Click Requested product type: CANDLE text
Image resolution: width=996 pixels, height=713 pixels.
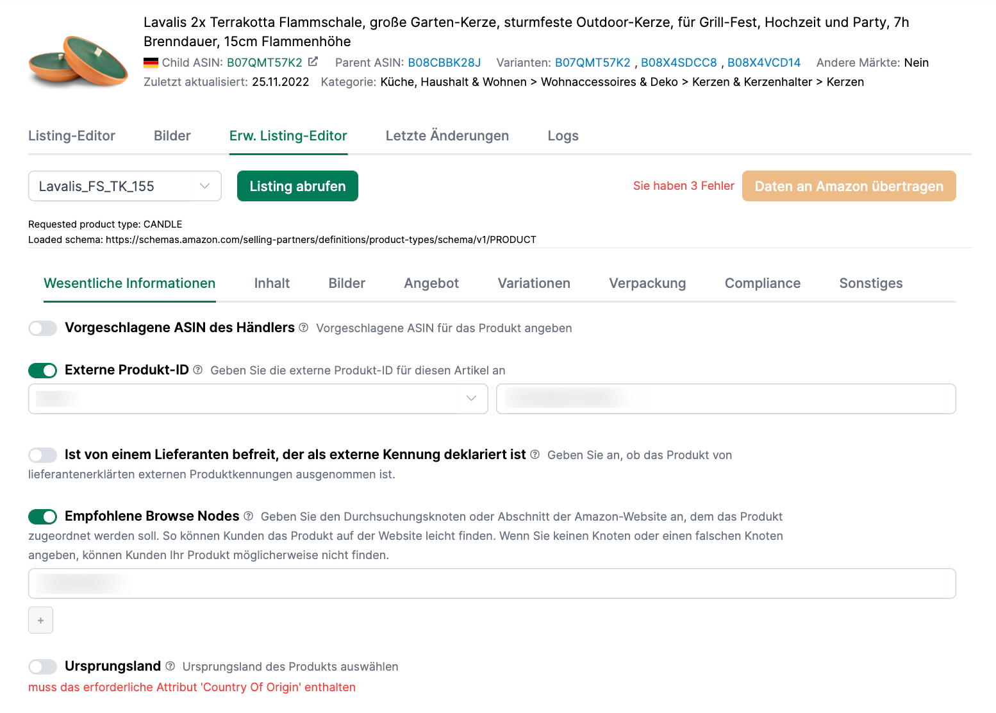coord(105,224)
